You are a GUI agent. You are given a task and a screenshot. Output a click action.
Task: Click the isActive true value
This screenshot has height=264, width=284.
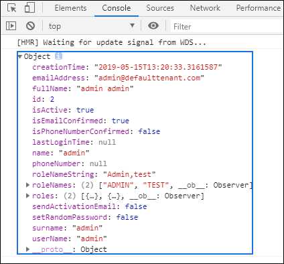point(85,110)
